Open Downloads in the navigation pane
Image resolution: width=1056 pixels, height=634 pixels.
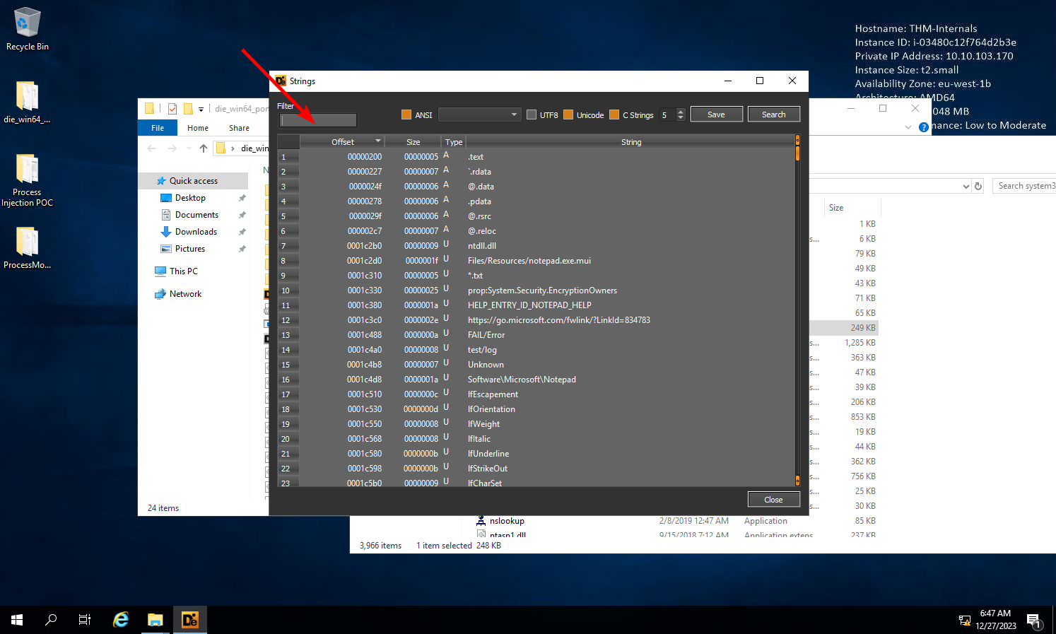point(196,232)
